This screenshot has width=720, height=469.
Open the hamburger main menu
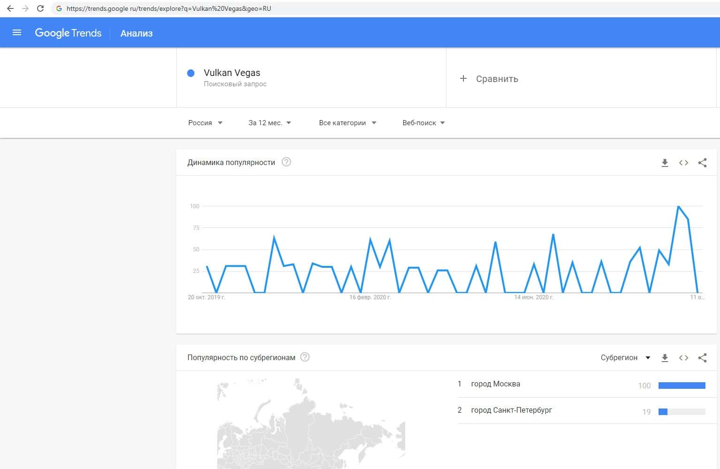[17, 33]
